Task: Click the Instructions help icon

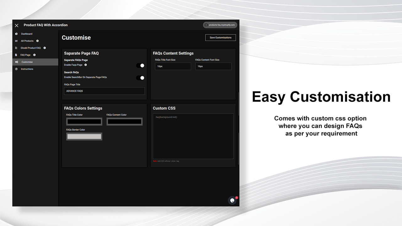Action: coord(16,69)
